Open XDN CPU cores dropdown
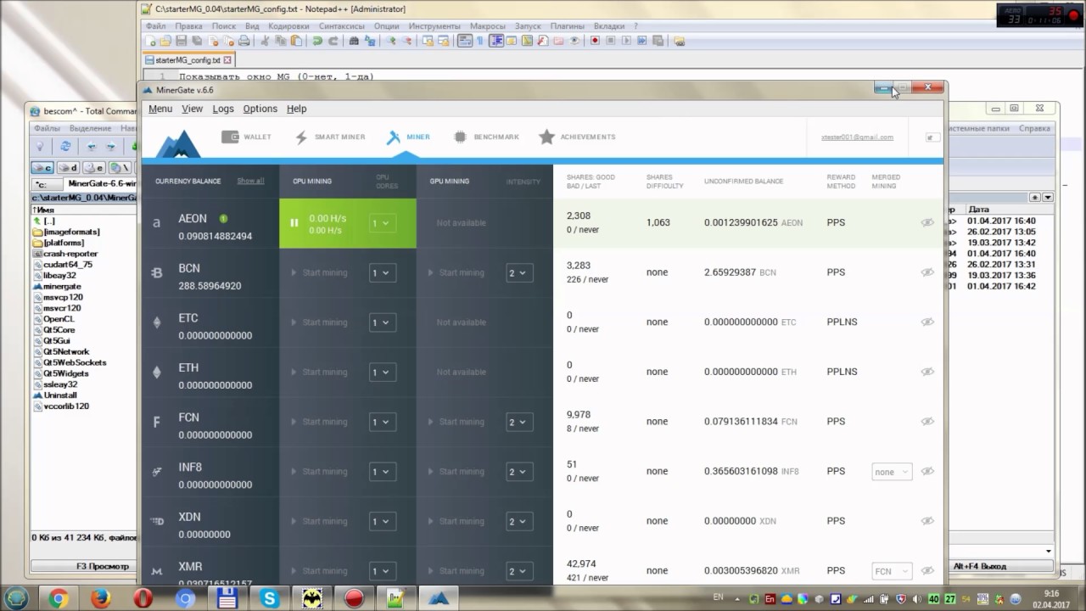 tap(383, 521)
